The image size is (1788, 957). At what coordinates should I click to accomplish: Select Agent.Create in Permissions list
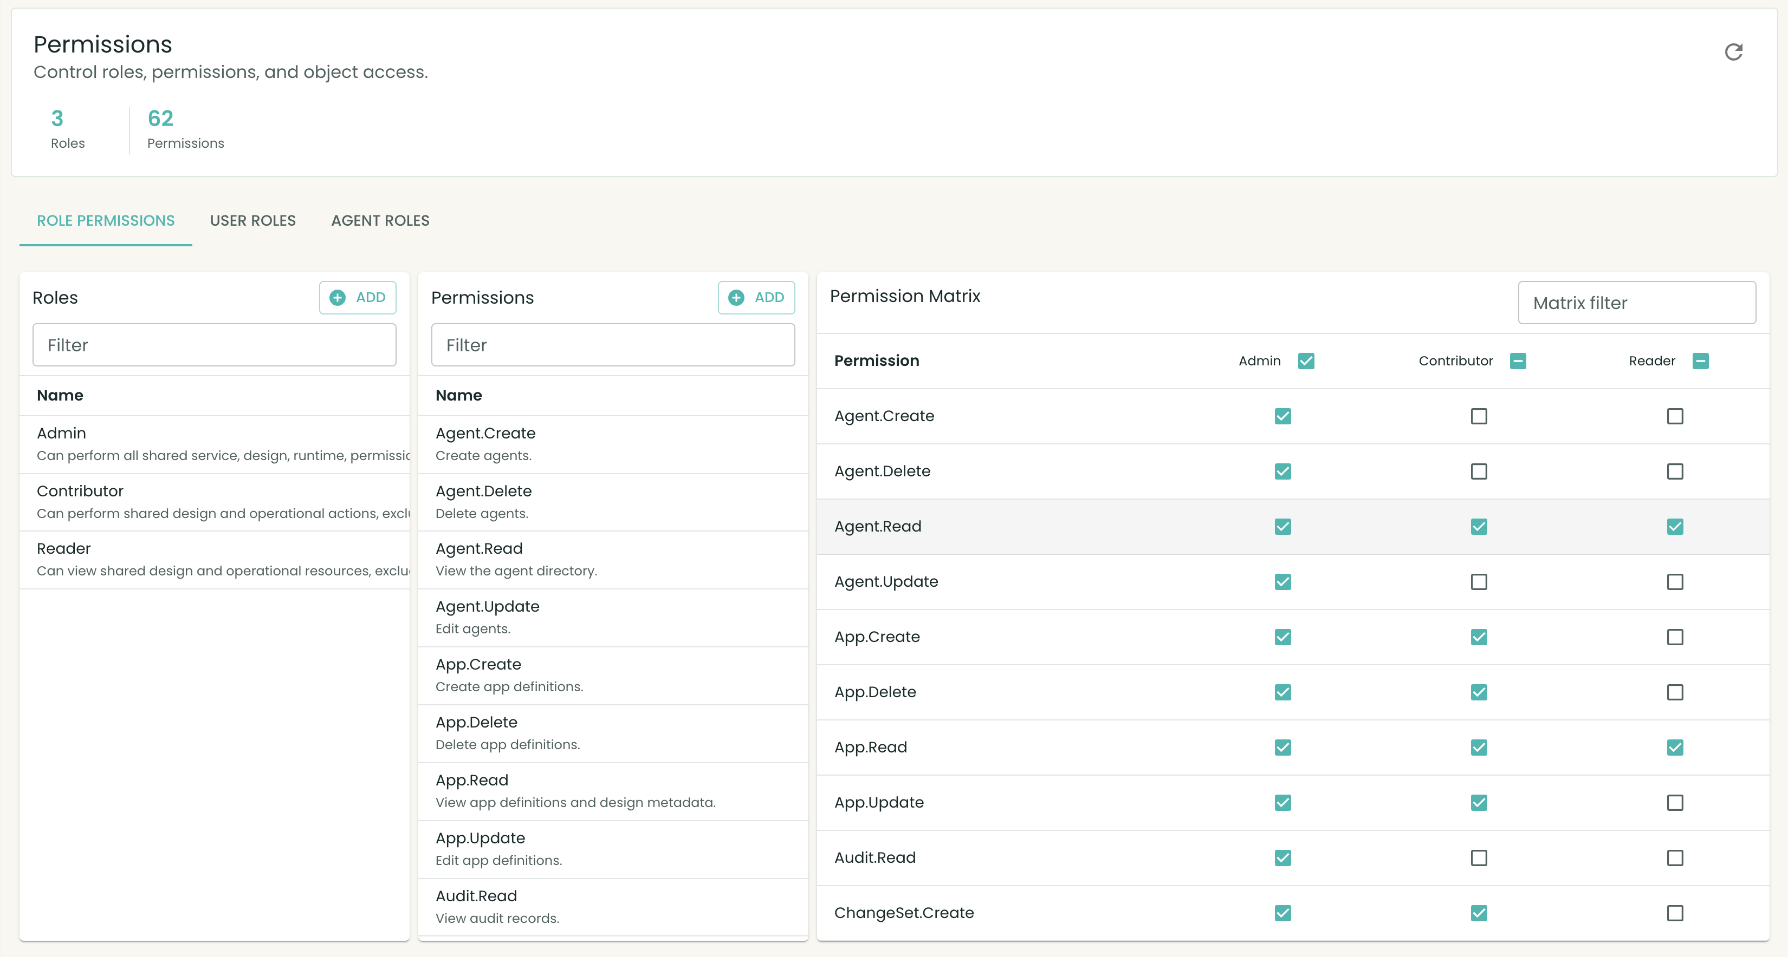[613, 444]
